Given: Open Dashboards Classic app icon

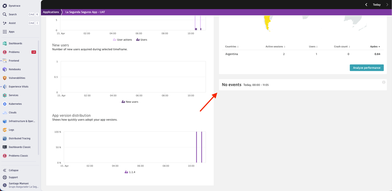Looking at the screenshot, I should point(4,147).
